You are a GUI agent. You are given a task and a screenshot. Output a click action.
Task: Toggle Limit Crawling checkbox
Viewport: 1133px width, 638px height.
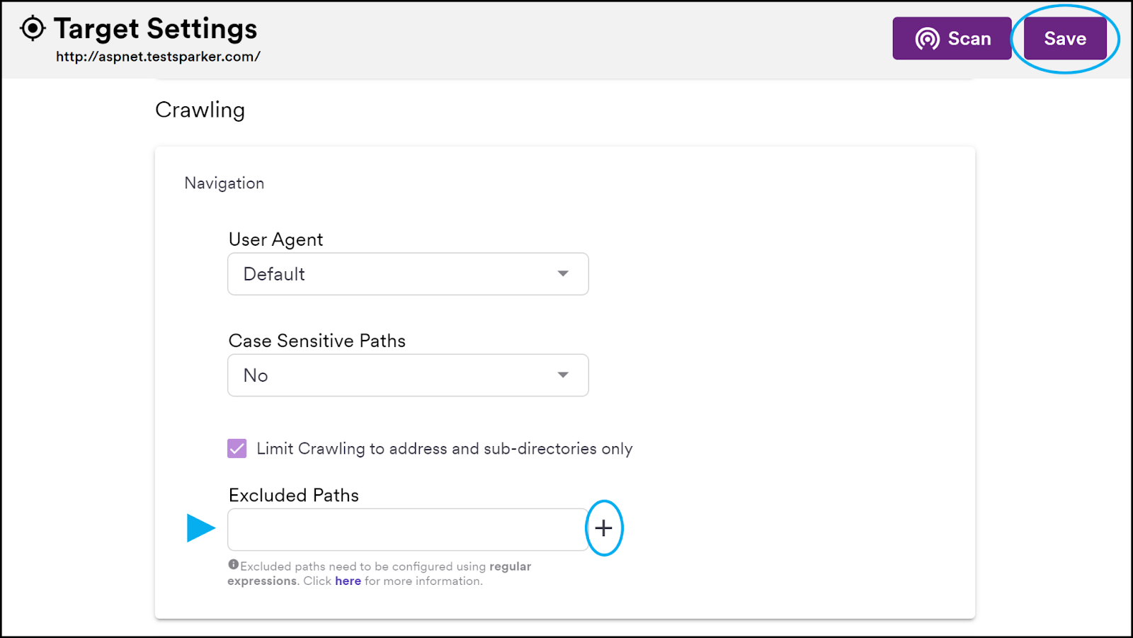coord(237,448)
